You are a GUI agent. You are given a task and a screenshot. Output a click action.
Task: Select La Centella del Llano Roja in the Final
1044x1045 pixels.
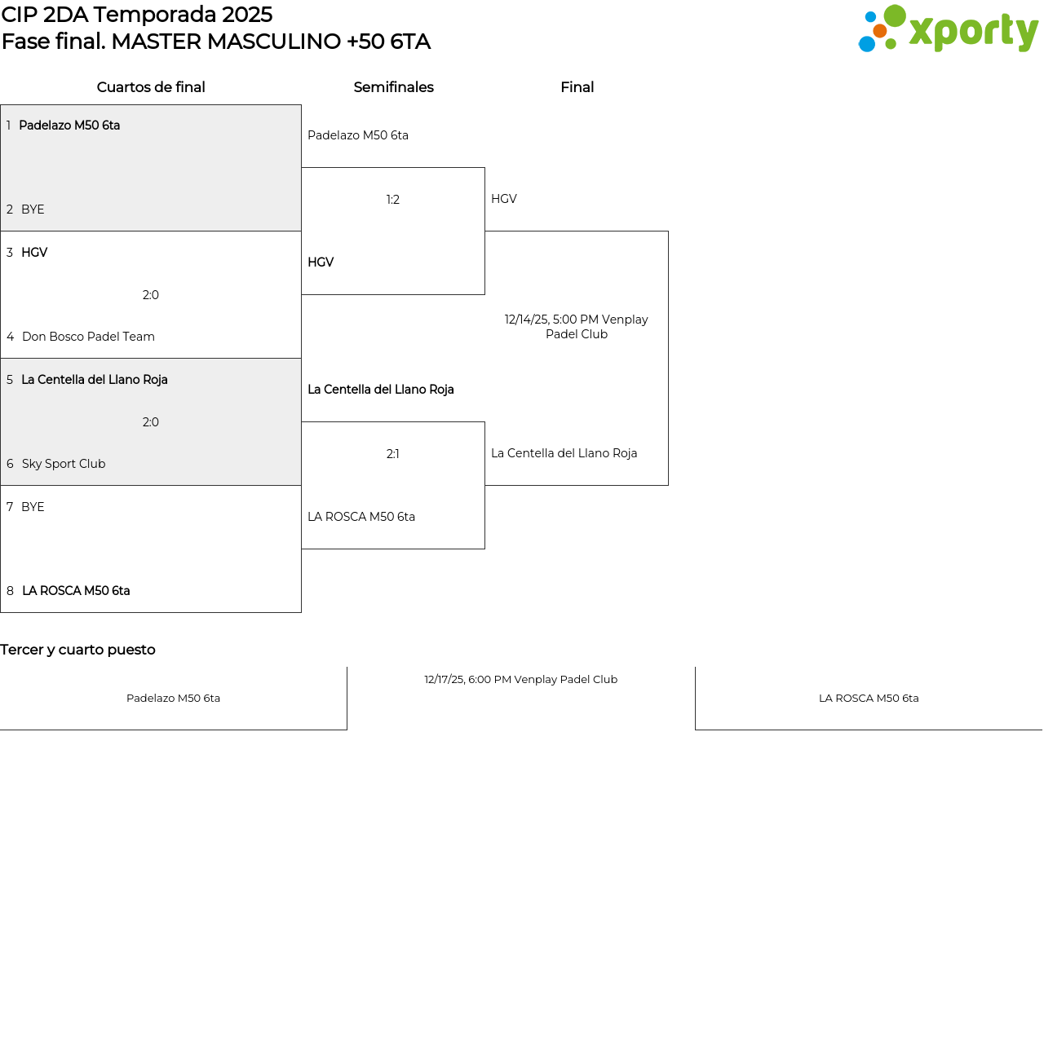[x=564, y=453]
